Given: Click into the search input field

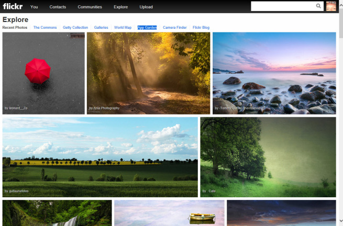Looking at the screenshot, I should (x=283, y=6).
